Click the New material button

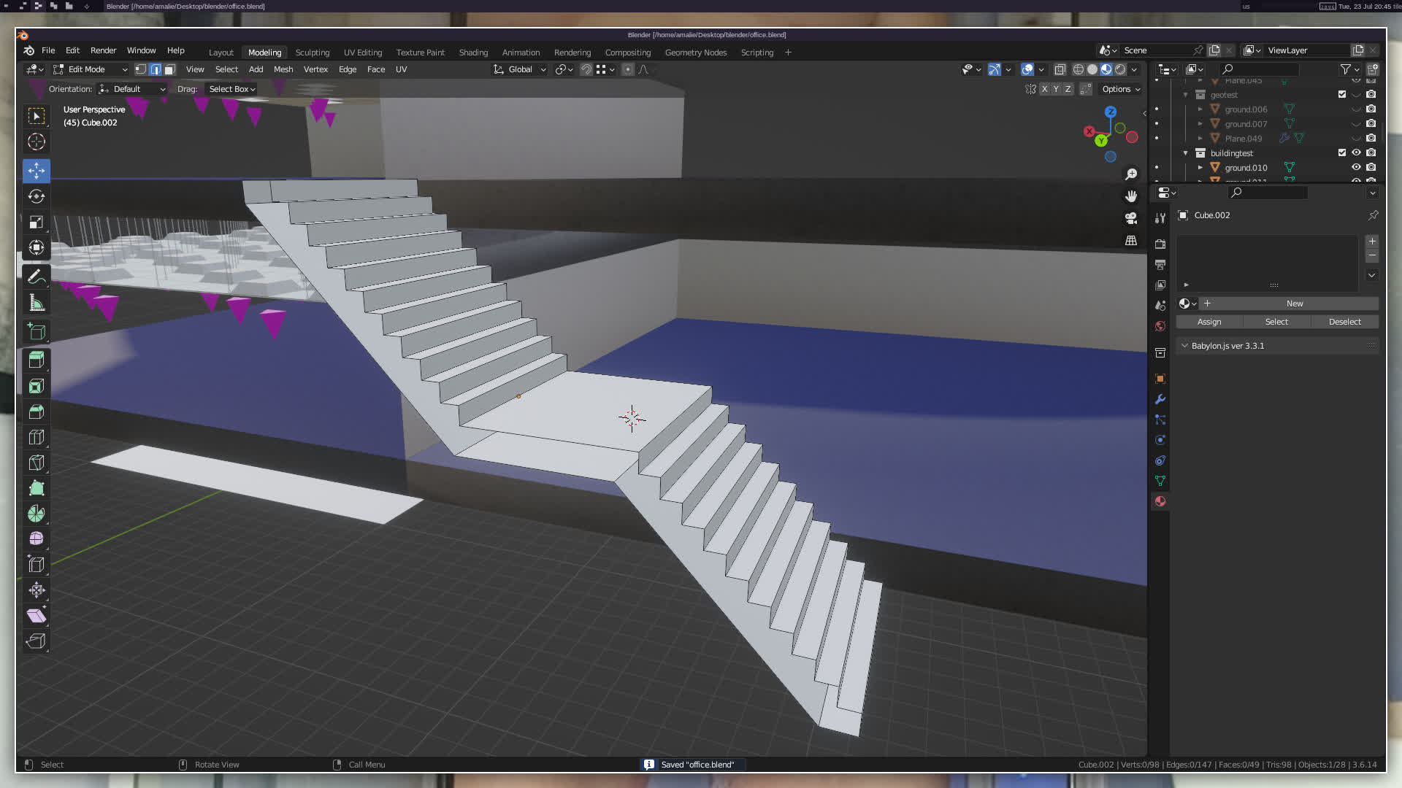point(1294,304)
